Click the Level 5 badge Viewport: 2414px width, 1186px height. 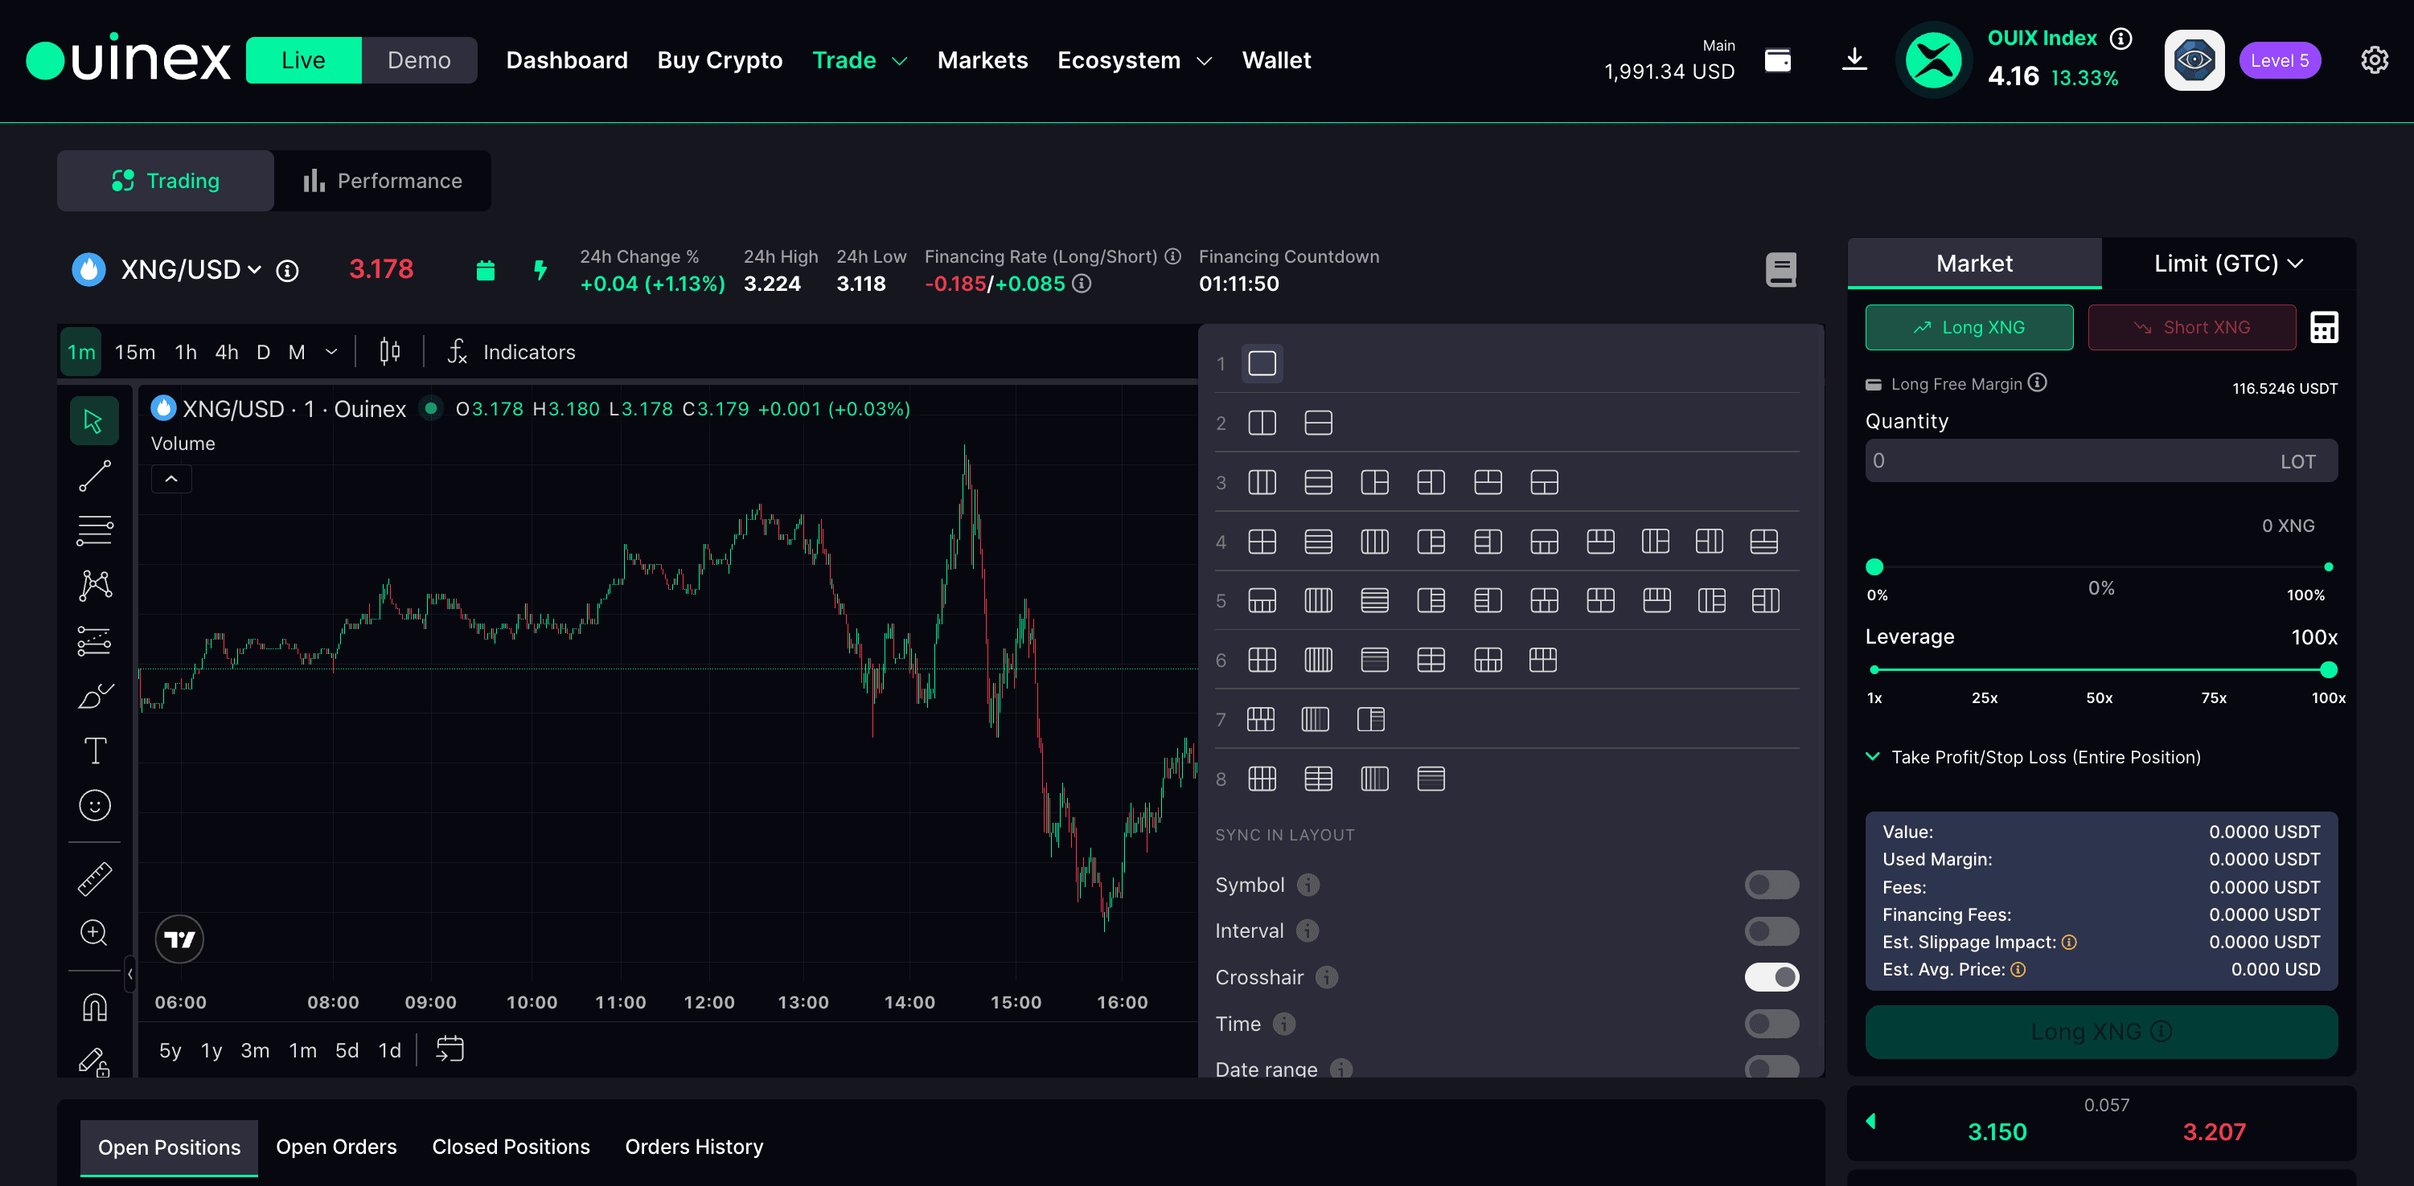point(2280,60)
